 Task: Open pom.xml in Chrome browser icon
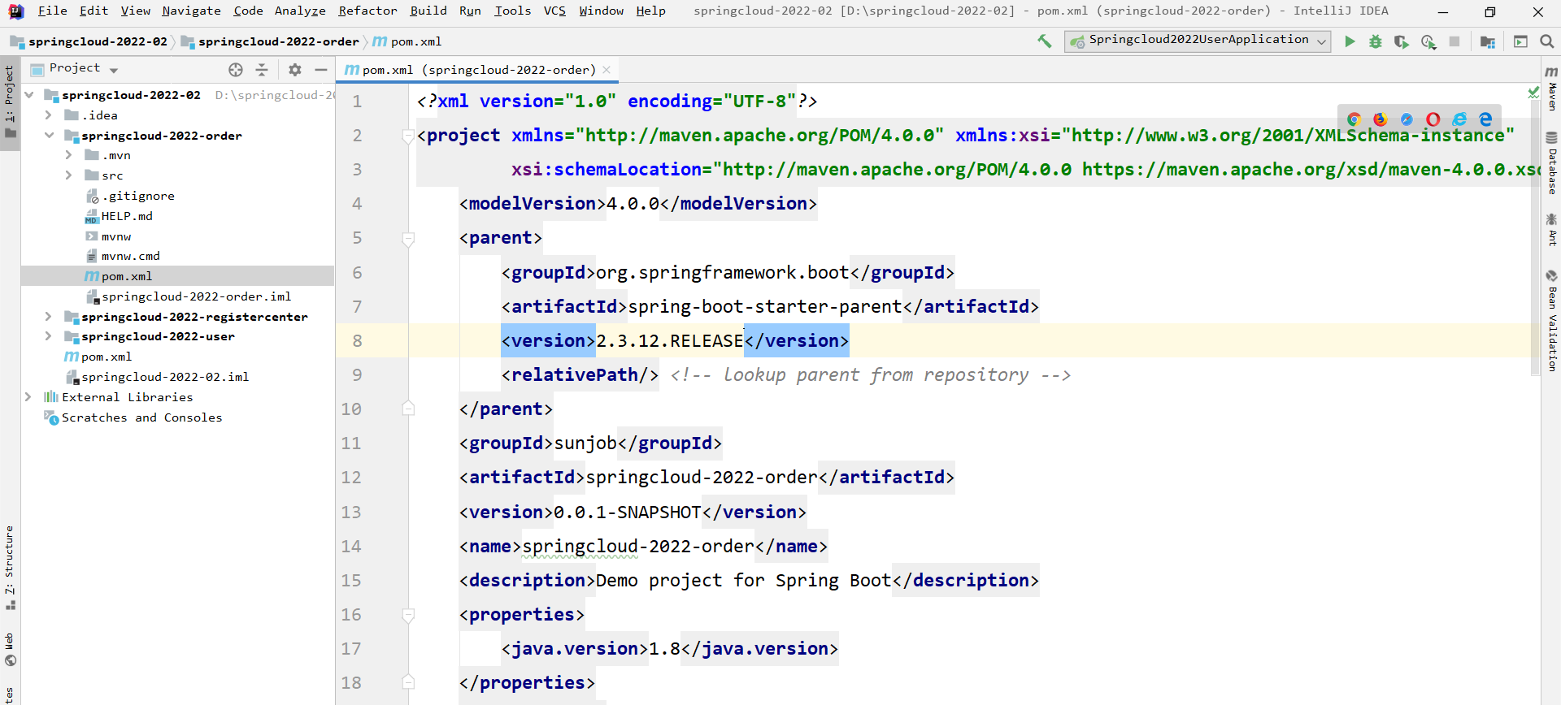click(x=1354, y=119)
